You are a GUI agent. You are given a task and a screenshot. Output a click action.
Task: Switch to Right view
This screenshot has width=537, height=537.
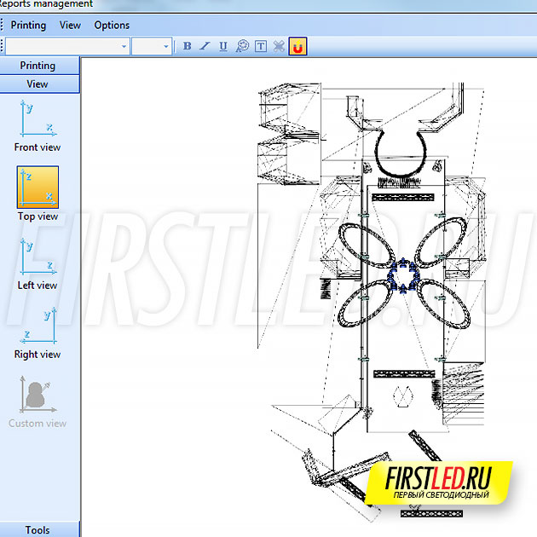(38, 326)
